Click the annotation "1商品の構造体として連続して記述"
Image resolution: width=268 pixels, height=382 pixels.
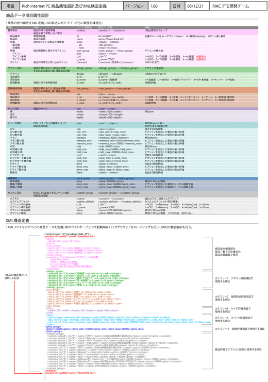click(16, 276)
